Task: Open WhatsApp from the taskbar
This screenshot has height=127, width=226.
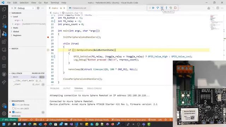Action: (x=97, y=124)
